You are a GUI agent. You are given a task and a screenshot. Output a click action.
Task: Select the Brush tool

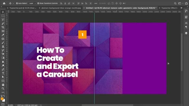click(x=3, y=43)
